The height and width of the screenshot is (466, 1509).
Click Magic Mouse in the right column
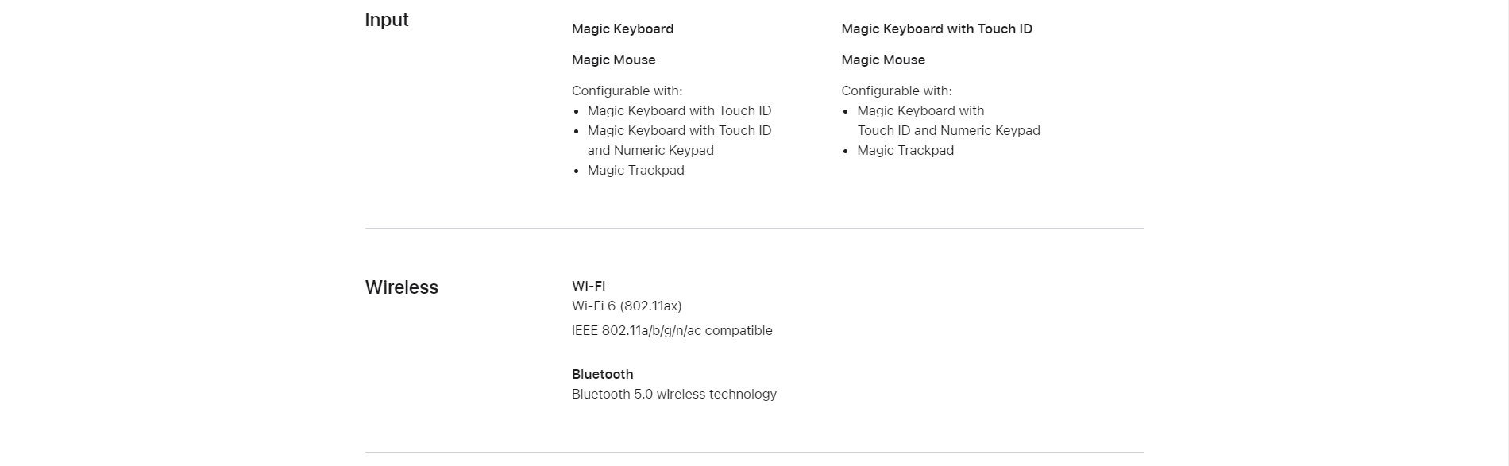[883, 60]
